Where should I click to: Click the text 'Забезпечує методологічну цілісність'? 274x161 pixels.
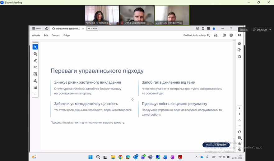tap(86, 103)
